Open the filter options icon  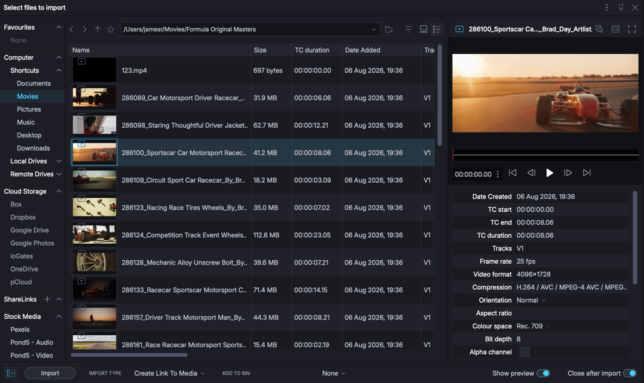pyautogui.click(x=408, y=29)
